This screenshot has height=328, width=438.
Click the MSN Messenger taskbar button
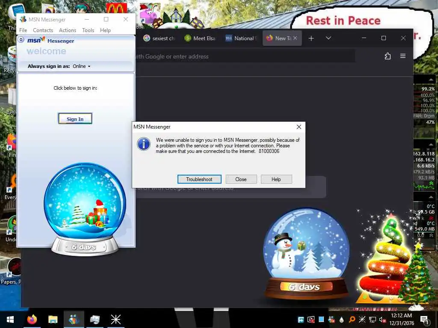(74, 319)
